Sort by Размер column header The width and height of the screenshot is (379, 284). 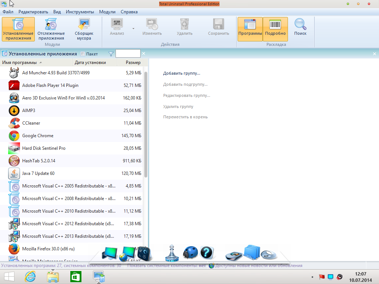click(130, 62)
